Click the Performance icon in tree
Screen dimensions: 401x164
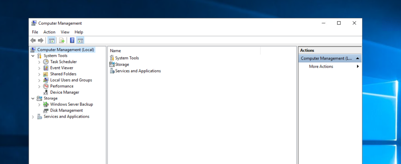click(46, 86)
